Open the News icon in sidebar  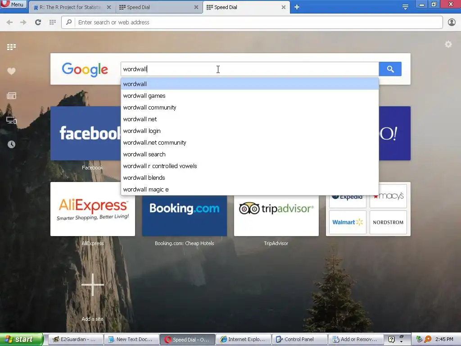(11, 96)
